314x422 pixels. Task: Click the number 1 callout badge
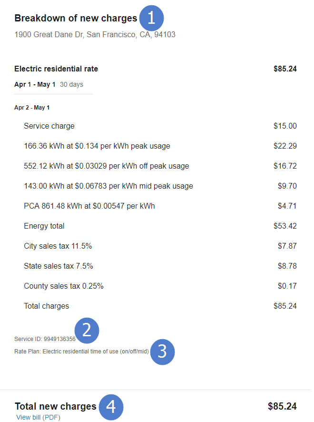tap(151, 19)
